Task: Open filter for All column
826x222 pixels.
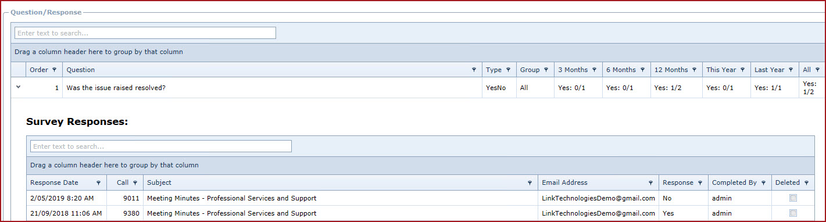Action: 817,70
